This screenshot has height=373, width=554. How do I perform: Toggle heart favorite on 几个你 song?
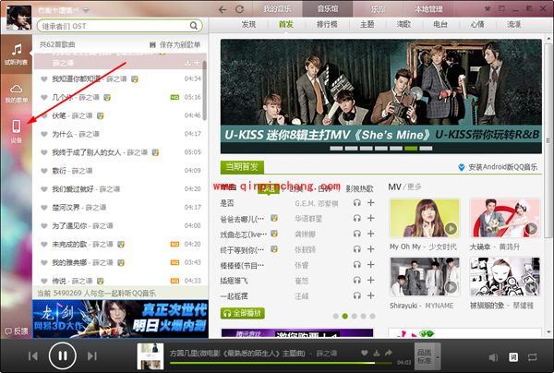click(x=43, y=96)
